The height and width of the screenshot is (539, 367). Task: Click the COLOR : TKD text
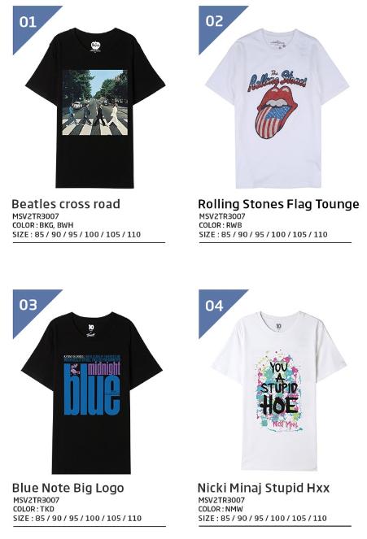pos(33,509)
